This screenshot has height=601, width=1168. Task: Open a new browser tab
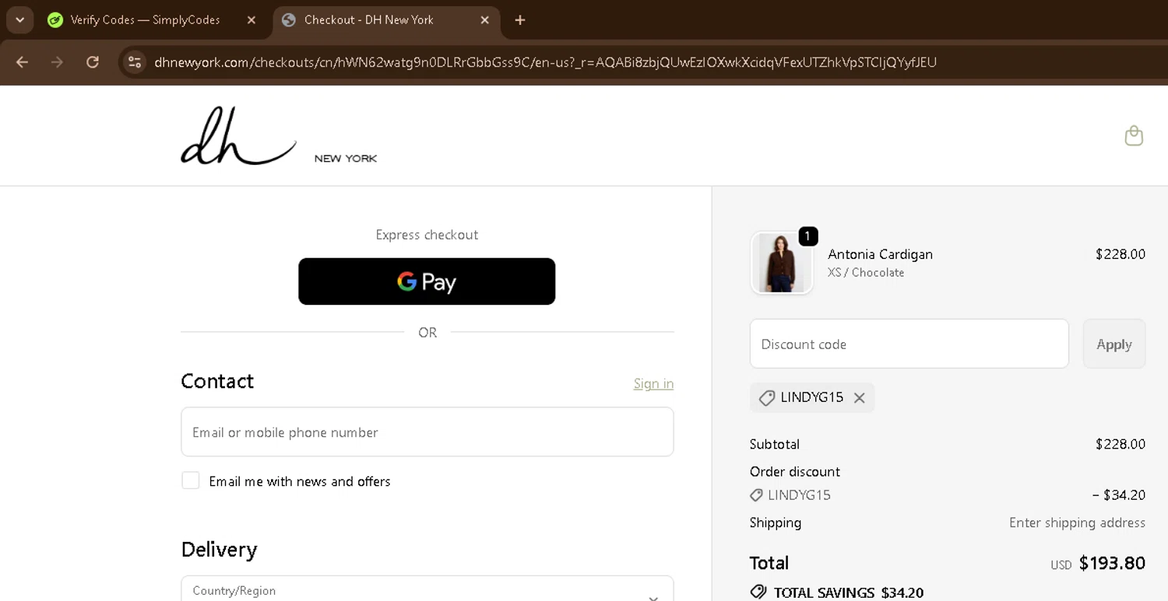point(520,20)
